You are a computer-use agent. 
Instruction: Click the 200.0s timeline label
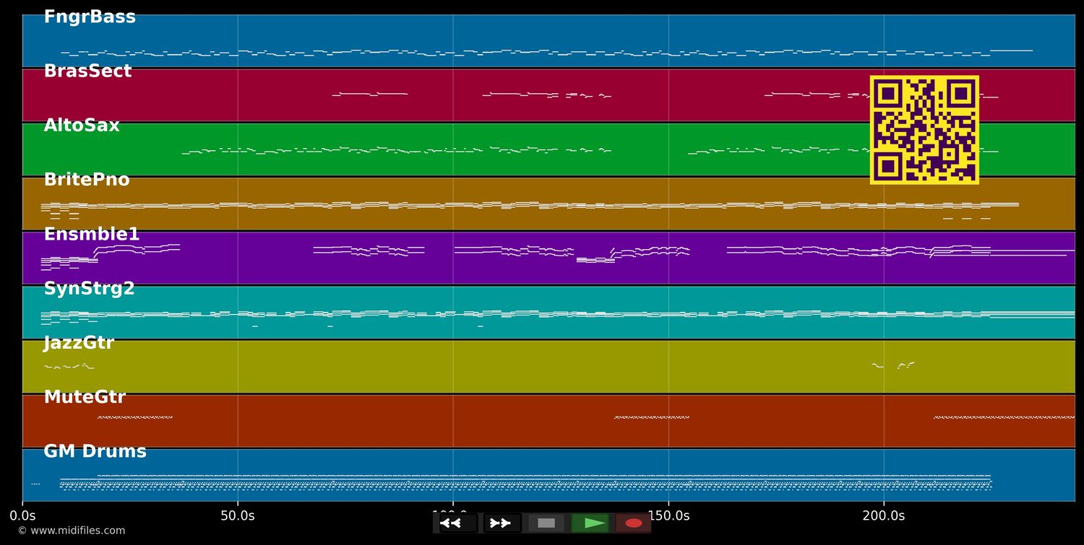click(883, 515)
